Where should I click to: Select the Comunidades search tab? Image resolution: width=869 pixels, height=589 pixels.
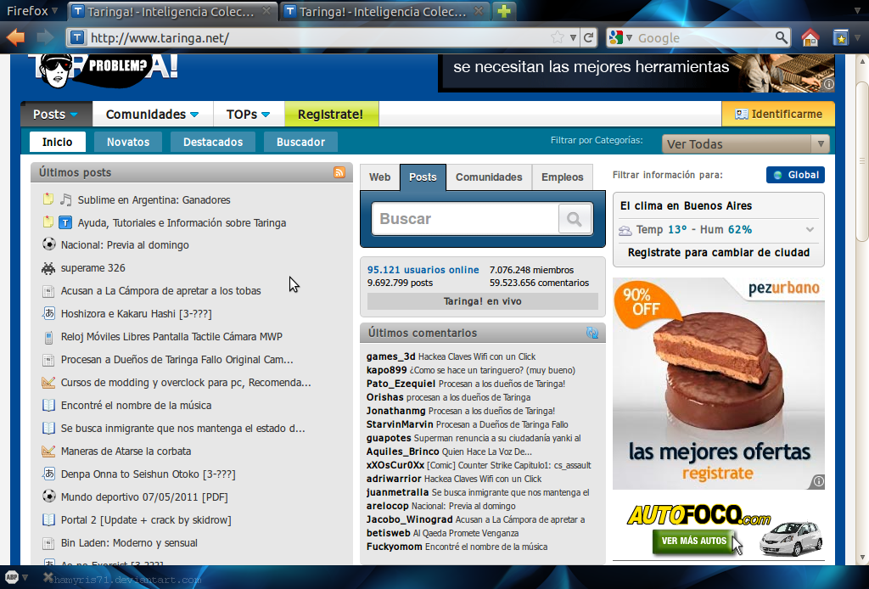click(x=489, y=177)
